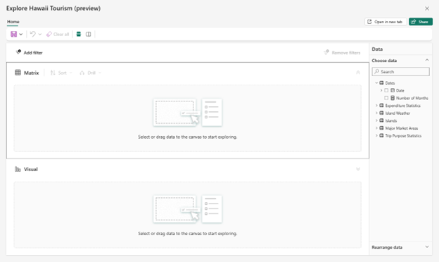Collapse the Matrix section with double chevron
This screenshot has height=262, width=439.
coord(358,73)
